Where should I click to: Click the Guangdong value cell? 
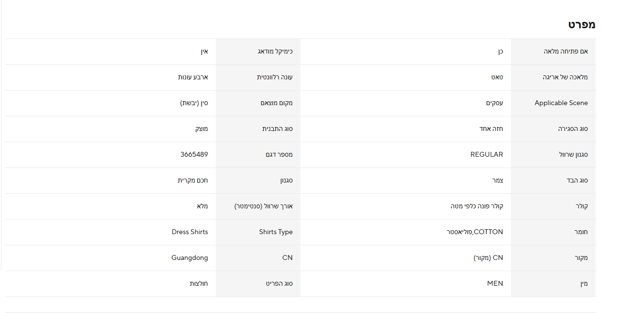tap(189, 258)
